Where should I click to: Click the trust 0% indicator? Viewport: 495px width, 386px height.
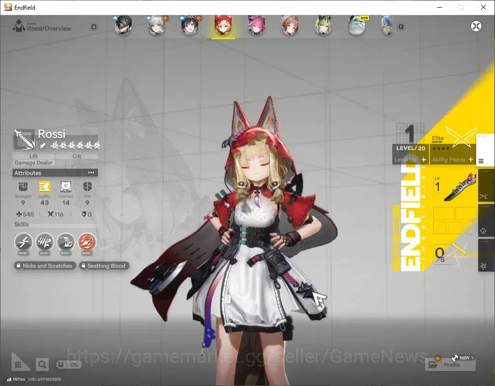point(69,365)
